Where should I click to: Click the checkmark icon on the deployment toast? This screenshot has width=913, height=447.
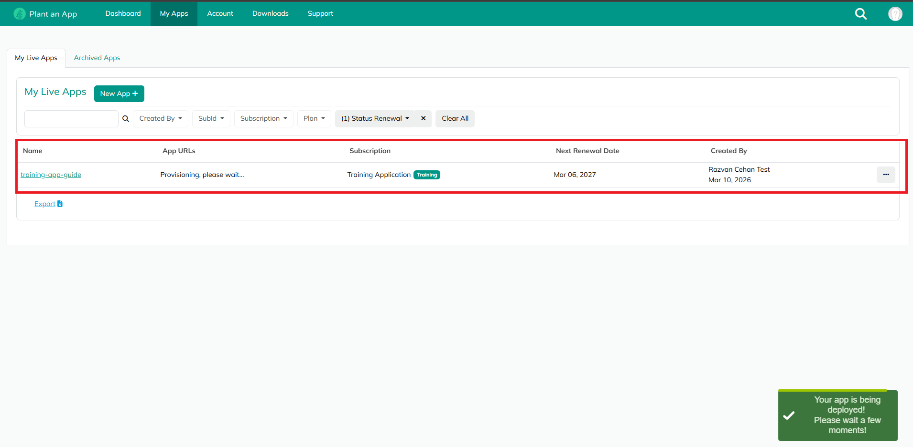coord(788,415)
